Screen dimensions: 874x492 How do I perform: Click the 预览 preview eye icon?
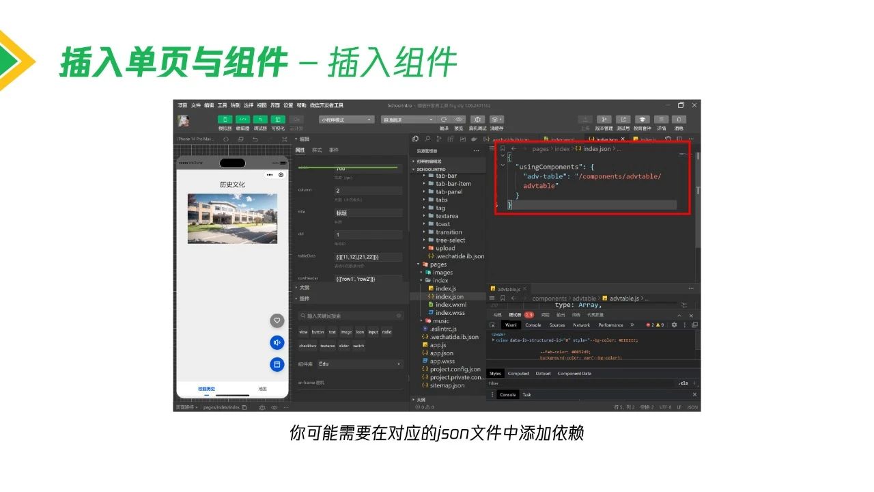[459, 120]
